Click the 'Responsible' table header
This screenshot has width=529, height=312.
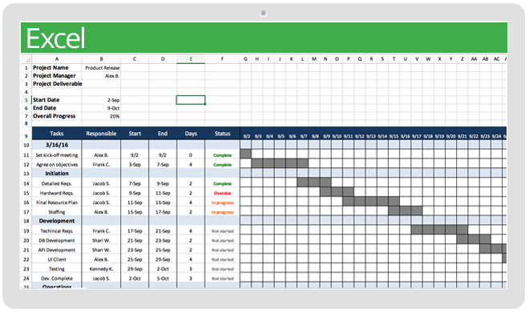click(x=101, y=134)
